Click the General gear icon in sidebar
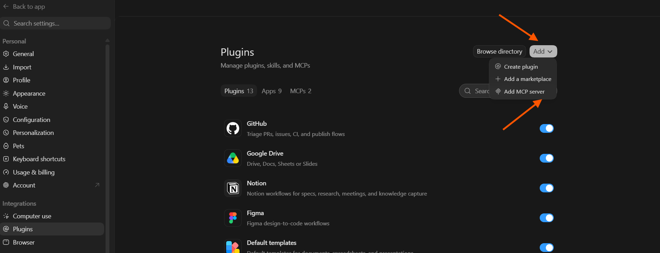This screenshot has width=660, height=253. 6,54
